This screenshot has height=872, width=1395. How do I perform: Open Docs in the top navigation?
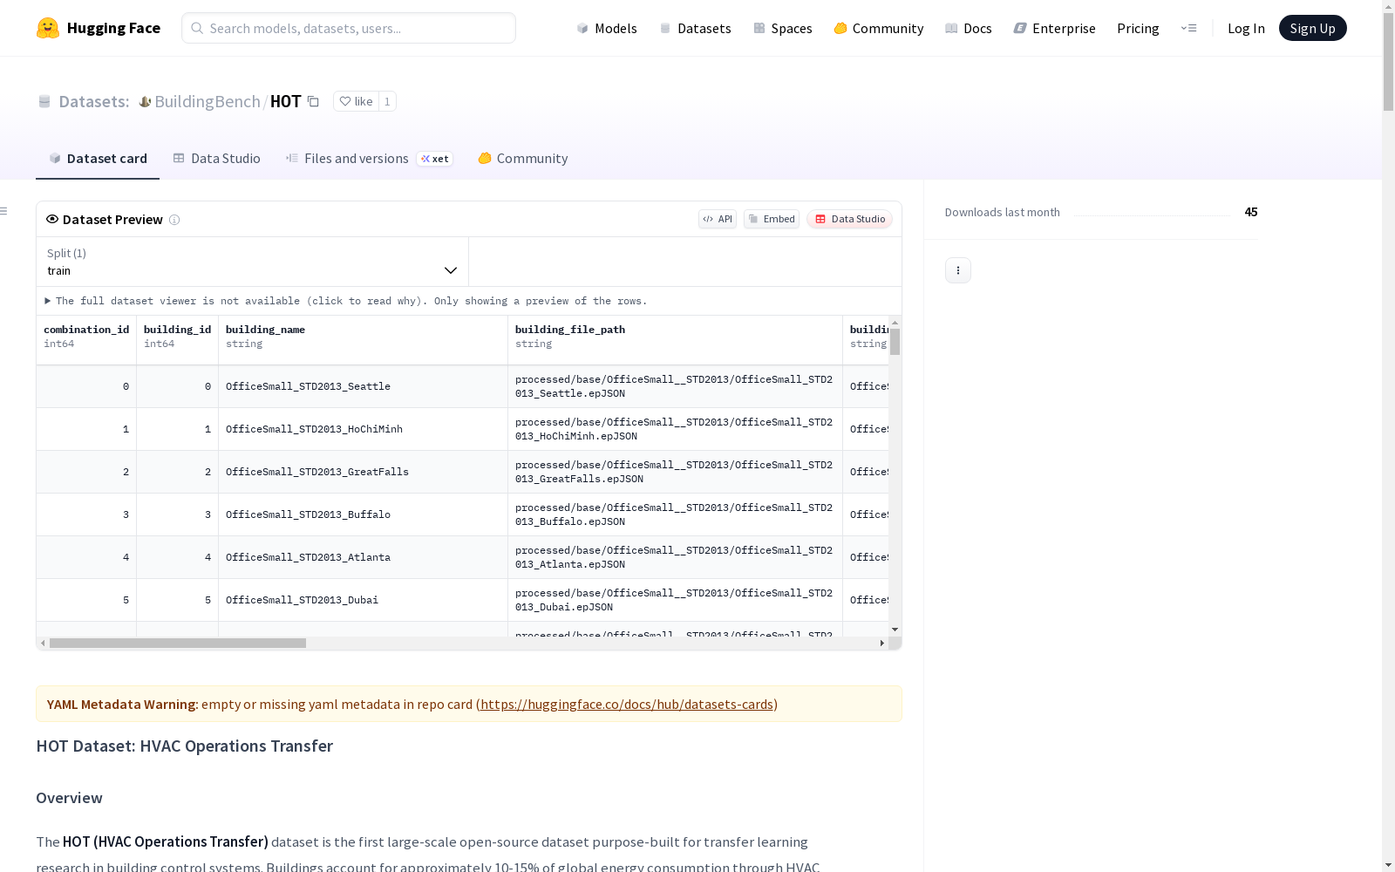(969, 28)
